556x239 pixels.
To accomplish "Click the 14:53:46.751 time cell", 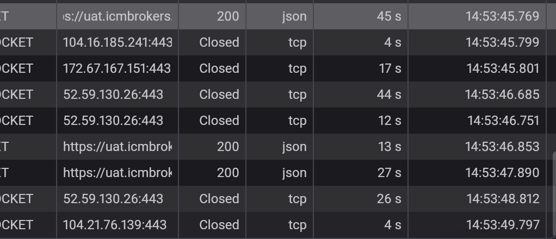I will pos(503,121).
